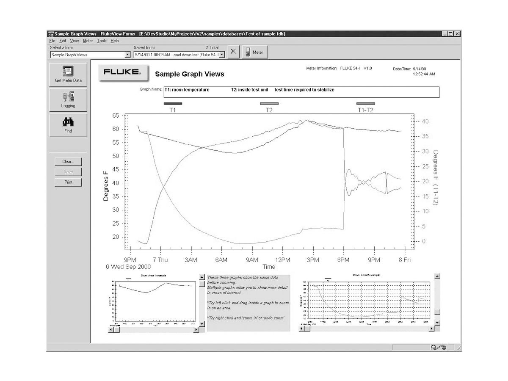508x381 pixels.
Task: Open the View menu
Action: [x=75, y=41]
